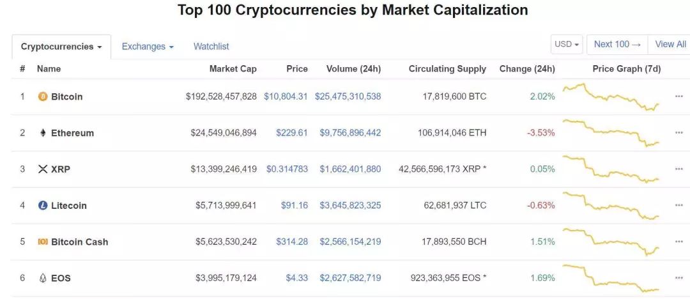Open the USD currency selector

pyautogui.click(x=567, y=45)
